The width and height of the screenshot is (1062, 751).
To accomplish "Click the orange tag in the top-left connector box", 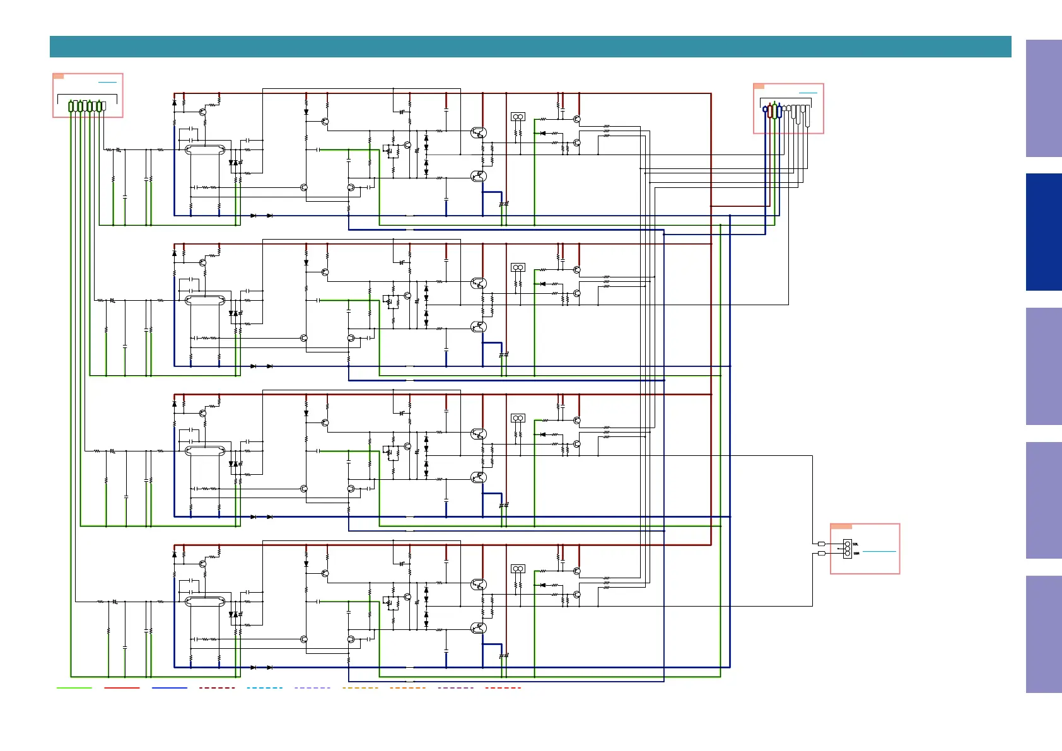I will click(x=59, y=76).
